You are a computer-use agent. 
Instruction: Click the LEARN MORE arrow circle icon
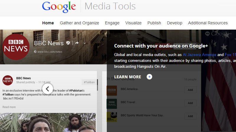[x=149, y=77]
